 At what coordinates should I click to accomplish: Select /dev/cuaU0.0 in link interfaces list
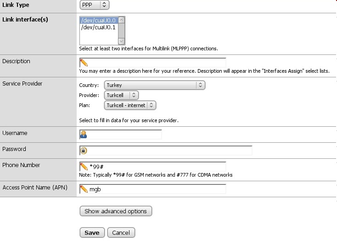(98, 21)
